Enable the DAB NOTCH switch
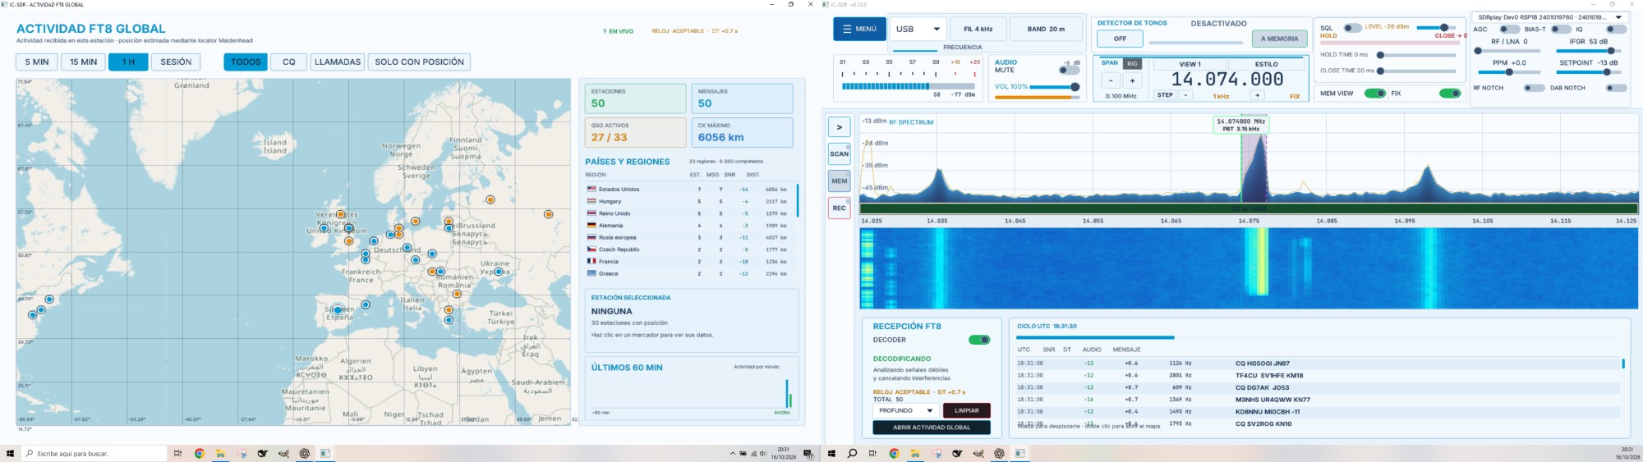1643x462 pixels. tap(1616, 88)
